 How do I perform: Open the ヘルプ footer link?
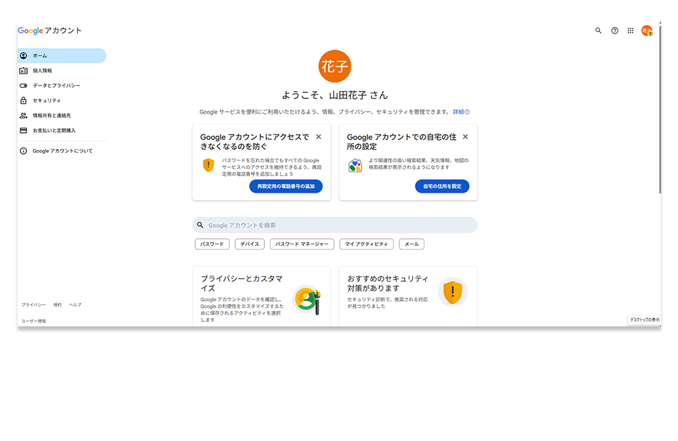[x=75, y=305]
